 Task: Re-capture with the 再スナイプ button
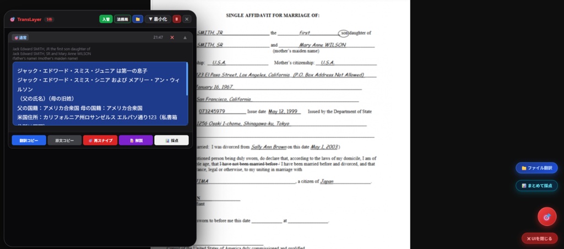pos(100,140)
